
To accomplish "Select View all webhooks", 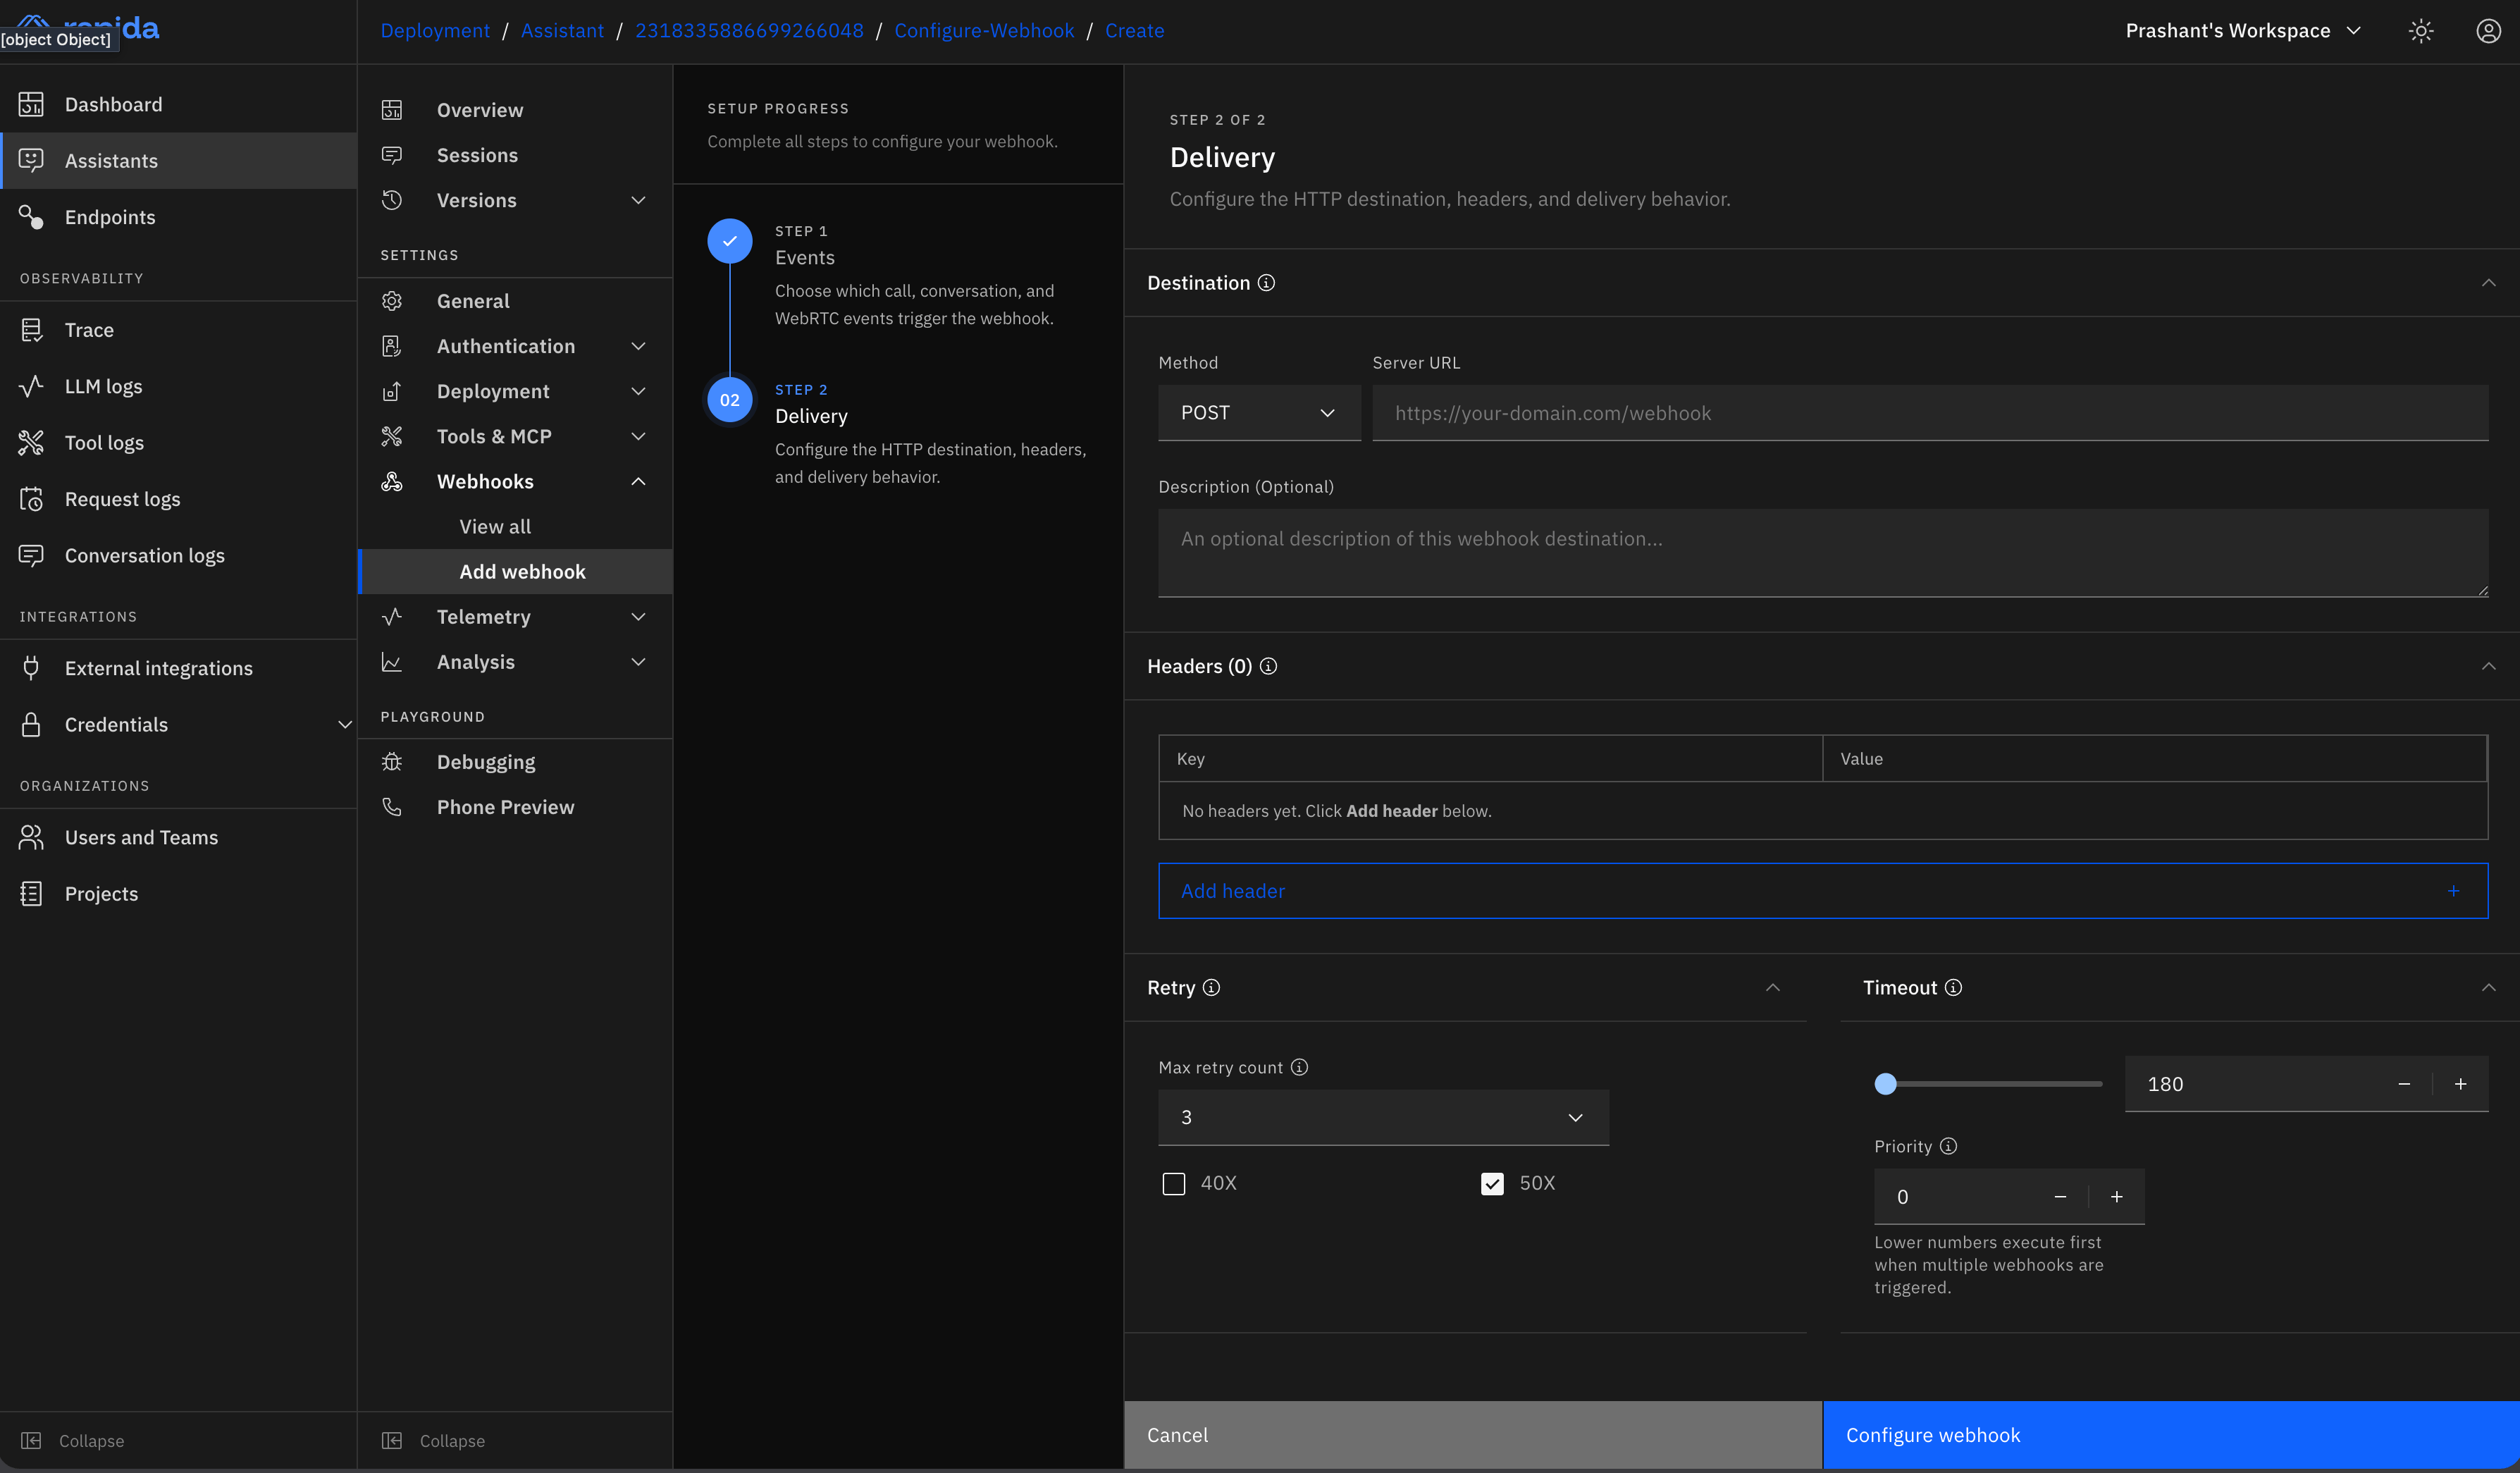I will tap(515, 527).
